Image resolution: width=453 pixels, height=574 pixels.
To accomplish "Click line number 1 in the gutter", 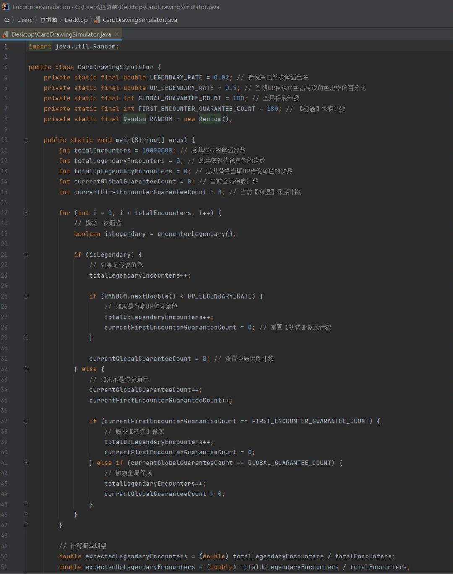I will pyautogui.click(x=6, y=46).
